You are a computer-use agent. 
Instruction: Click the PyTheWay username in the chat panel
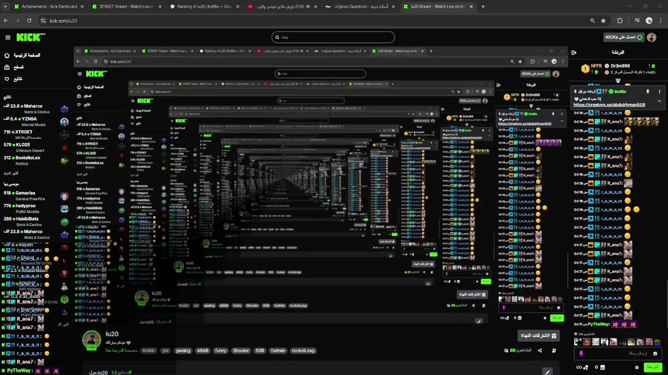pyautogui.click(x=599, y=324)
